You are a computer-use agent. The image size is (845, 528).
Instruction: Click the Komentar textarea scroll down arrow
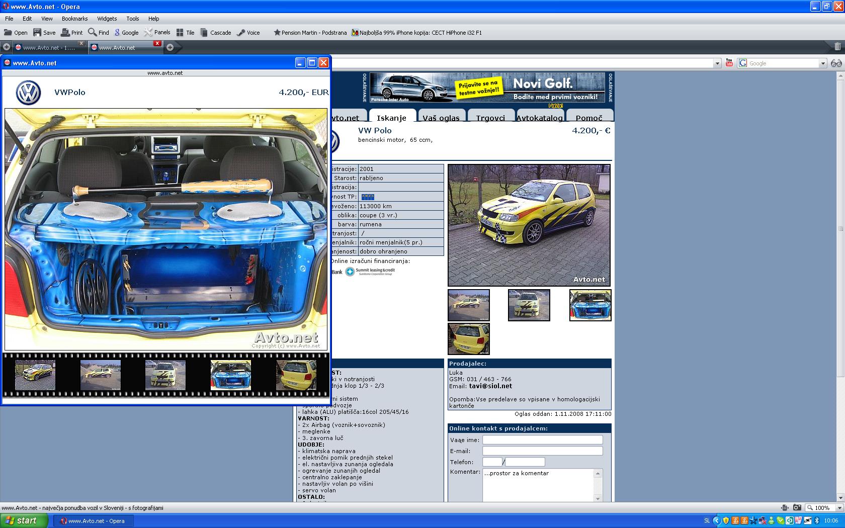tap(598, 498)
